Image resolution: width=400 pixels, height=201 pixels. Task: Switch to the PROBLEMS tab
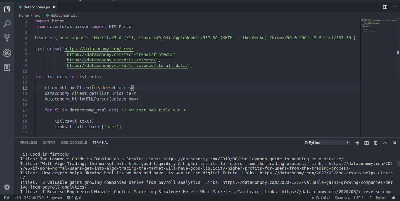[x=28, y=142]
